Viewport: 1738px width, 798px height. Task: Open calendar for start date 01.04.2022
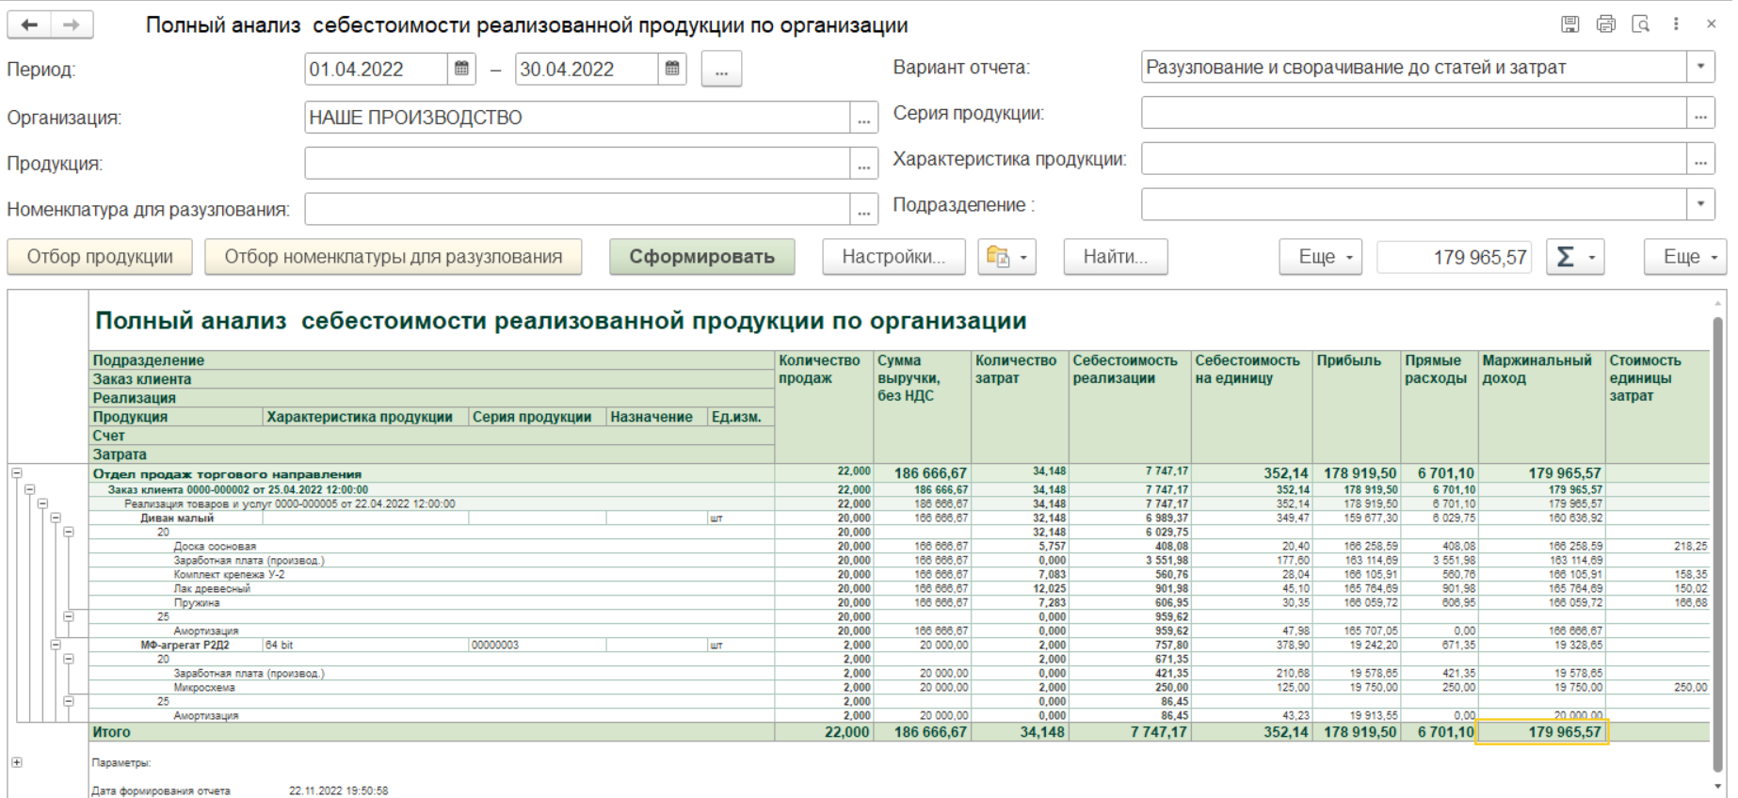(x=461, y=69)
